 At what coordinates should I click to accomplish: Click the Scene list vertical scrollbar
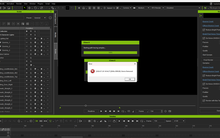pyautogui.click(x=51, y=53)
